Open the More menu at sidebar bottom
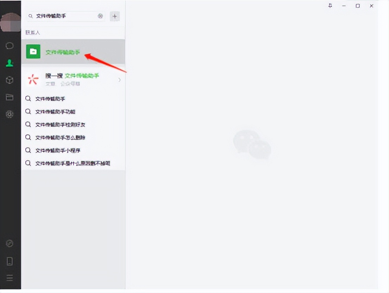 9,278
